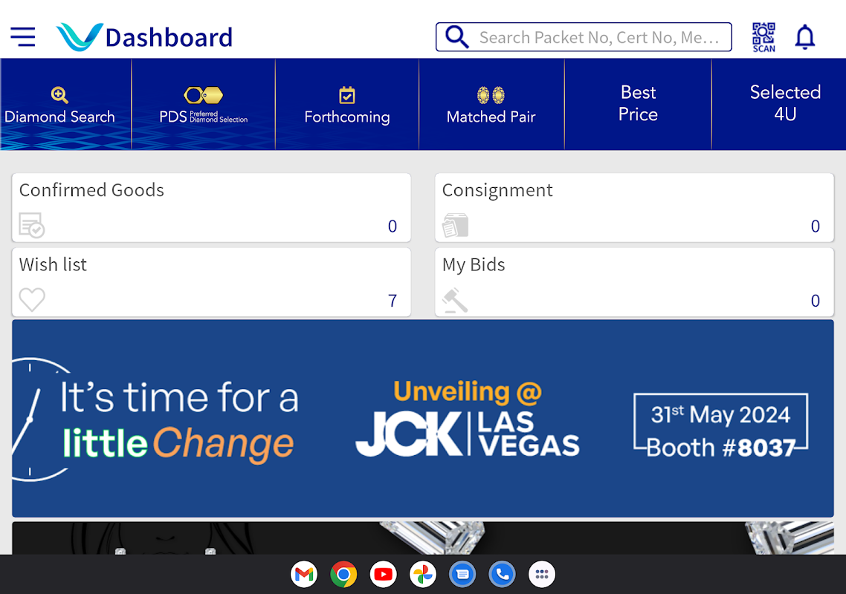The height and width of the screenshot is (594, 846).
Task: Open the JCK Las Vegas banner
Action: [x=423, y=418]
